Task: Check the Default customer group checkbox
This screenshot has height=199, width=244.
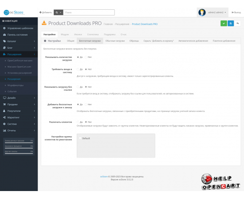Action: (80, 138)
